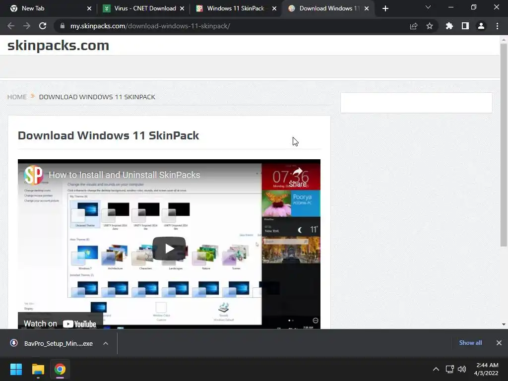508x381 pixels.
Task: Go to HOME breadcrumb link
Action: click(17, 97)
